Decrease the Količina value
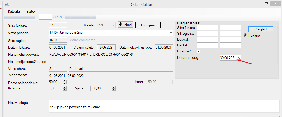The image size is (282, 117). (x=64, y=89)
